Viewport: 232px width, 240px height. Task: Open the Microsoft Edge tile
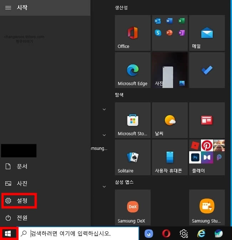(x=132, y=70)
